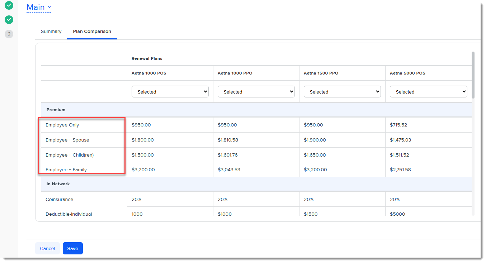Viewport: 486px width, 263px height.
Task: Click the $1,511.52 premium cell
Action: tap(400, 155)
